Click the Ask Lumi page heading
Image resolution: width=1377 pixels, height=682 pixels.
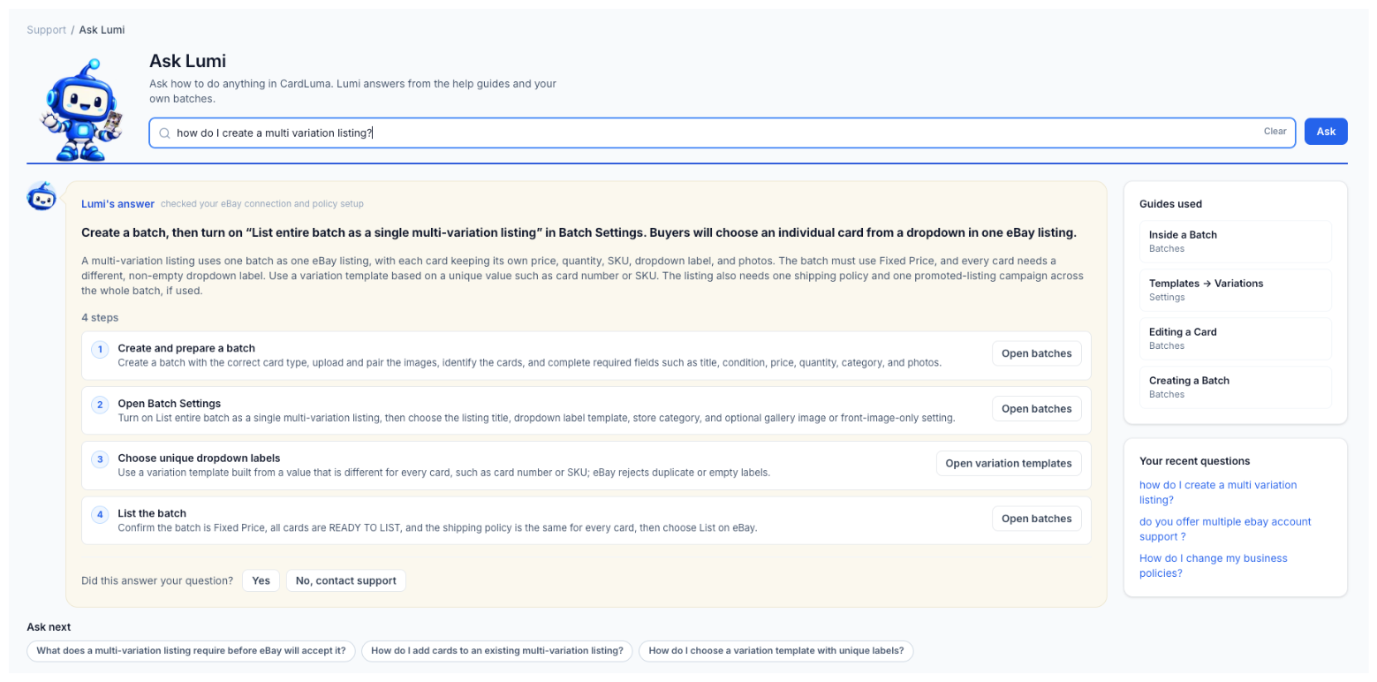(x=187, y=61)
